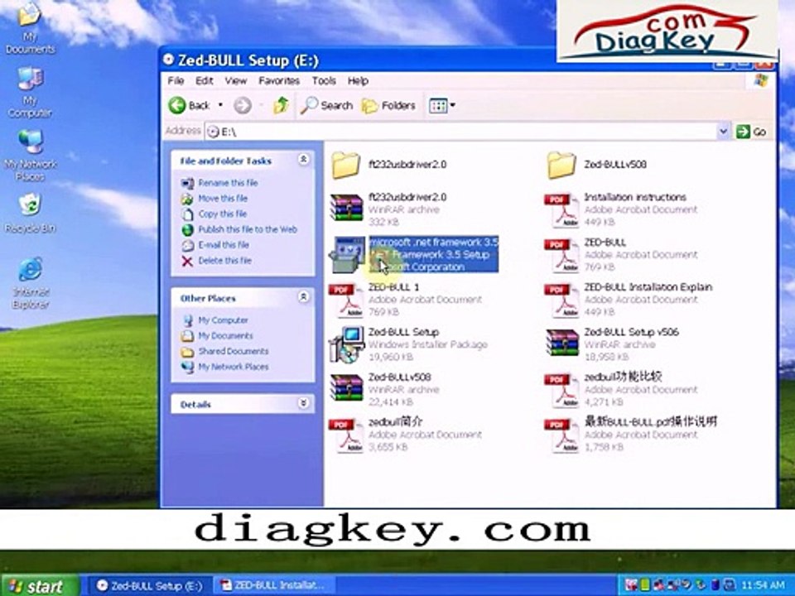795x596 pixels.
Task: Click Rename this file
Action: [229, 183]
